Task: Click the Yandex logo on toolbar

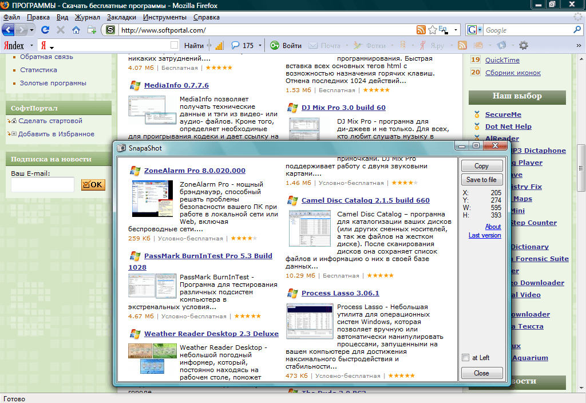Action: [x=14, y=46]
